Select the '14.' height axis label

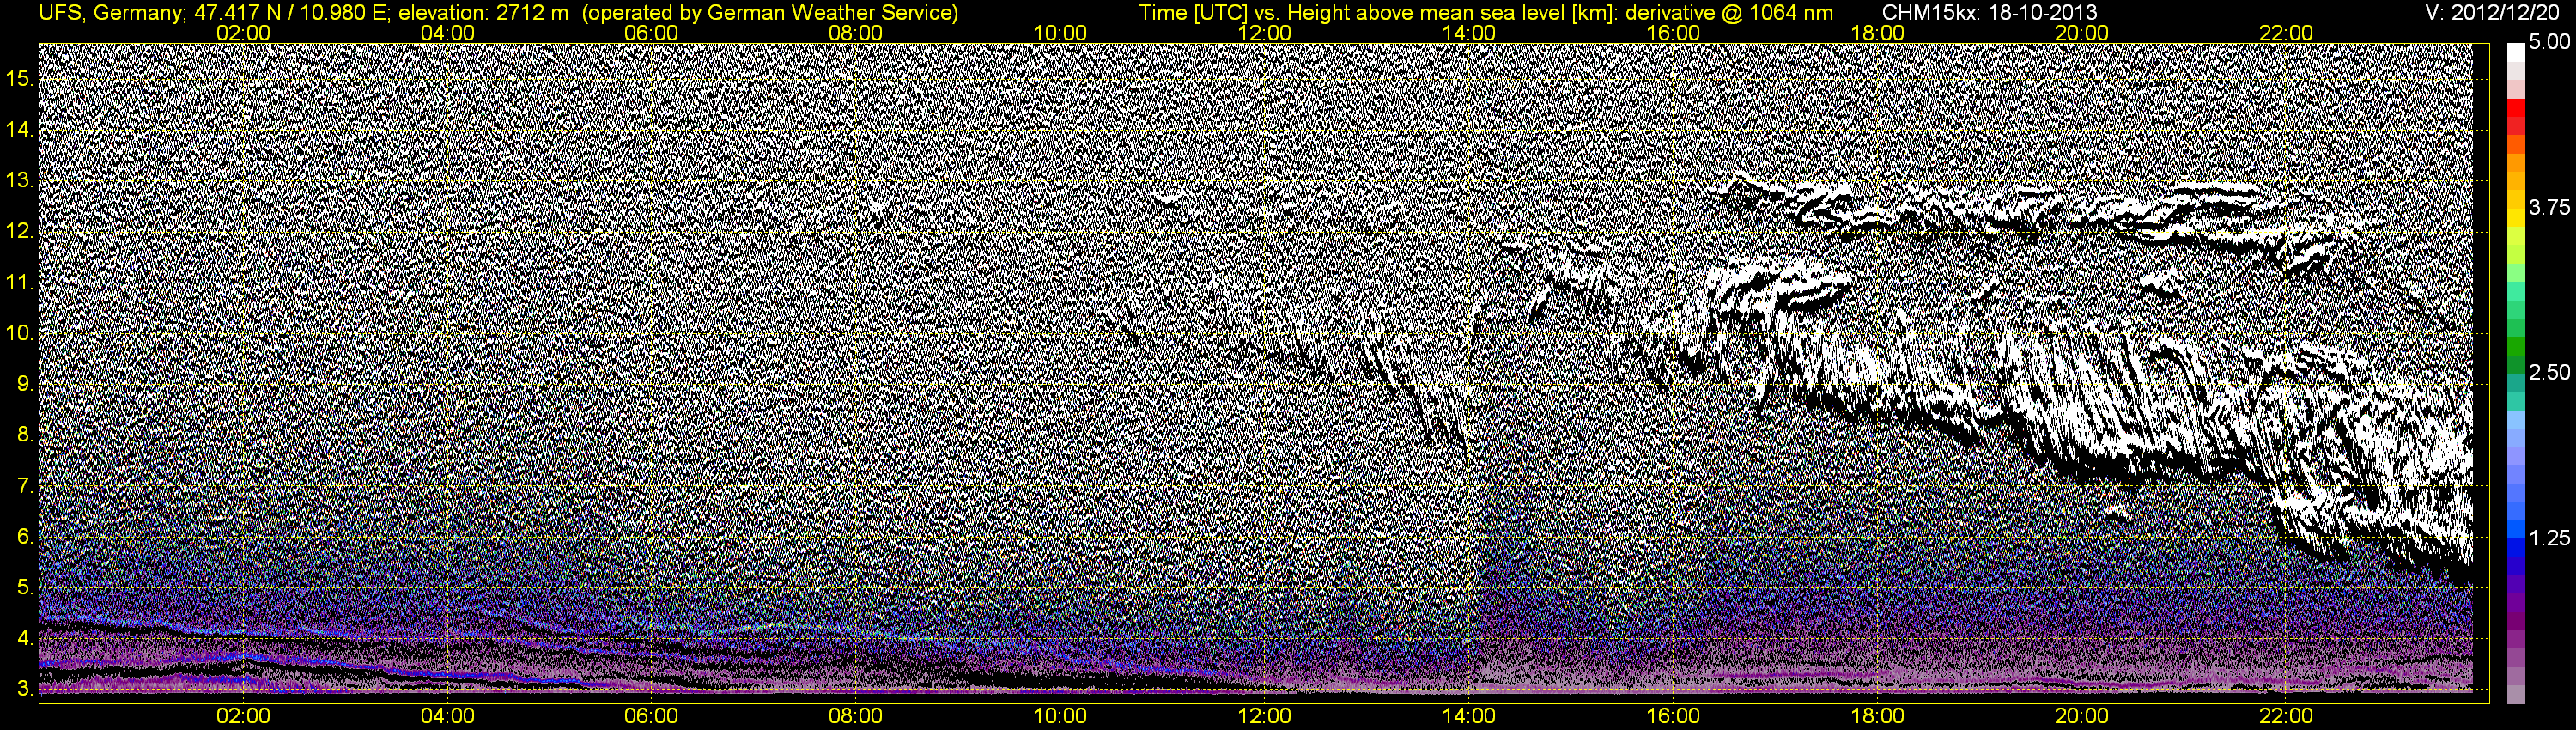point(20,129)
